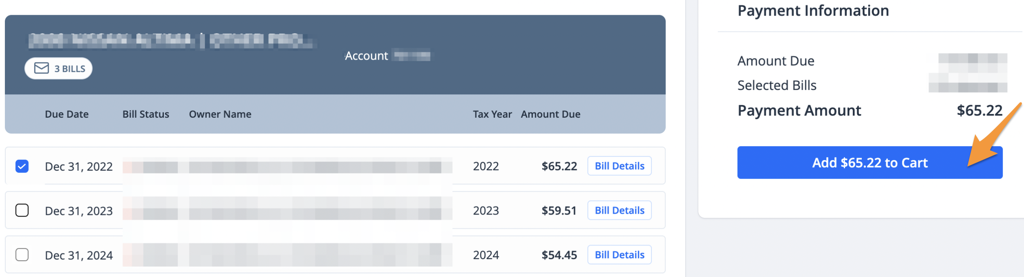1024x277 pixels.
Task: Select the Dec 31, 2023 bill checkbox
Action: coord(22,210)
